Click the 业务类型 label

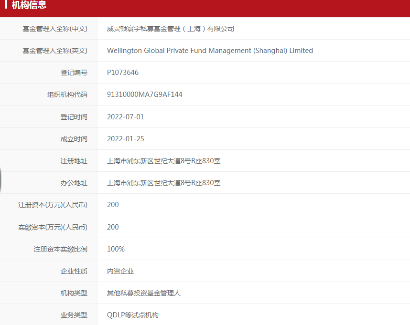coord(74,315)
